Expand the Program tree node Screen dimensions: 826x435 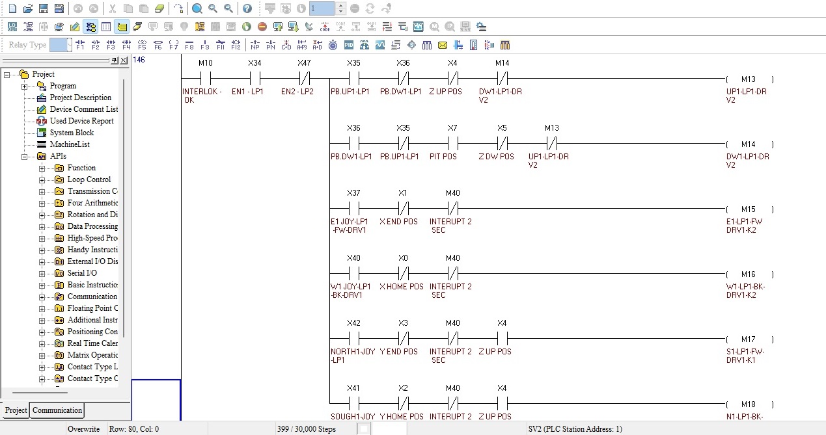(x=25, y=86)
